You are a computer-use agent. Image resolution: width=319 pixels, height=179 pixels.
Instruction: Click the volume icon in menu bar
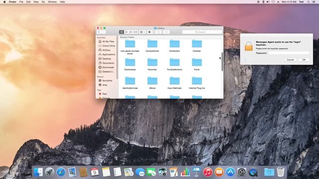tap(268, 2)
